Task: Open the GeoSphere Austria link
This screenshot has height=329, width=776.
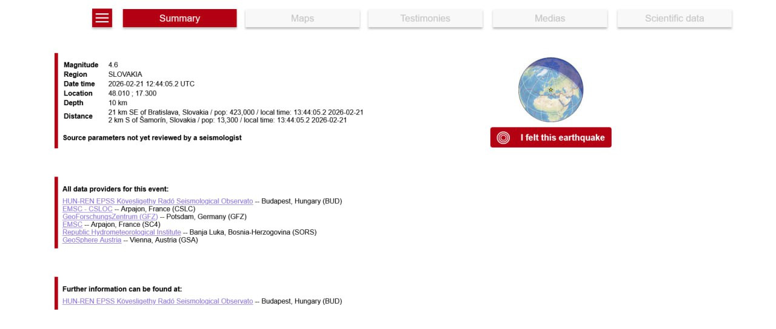Action: [92, 240]
